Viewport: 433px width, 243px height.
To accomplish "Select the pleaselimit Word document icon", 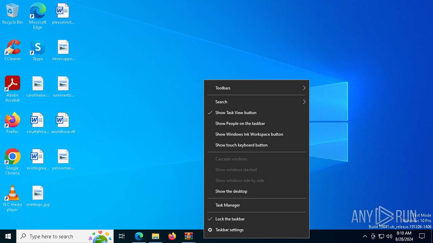I will tap(63, 14).
